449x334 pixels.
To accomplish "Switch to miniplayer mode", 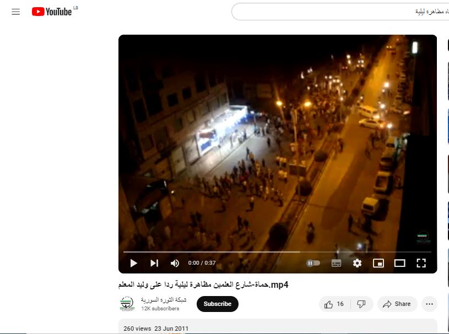I will (x=378, y=263).
